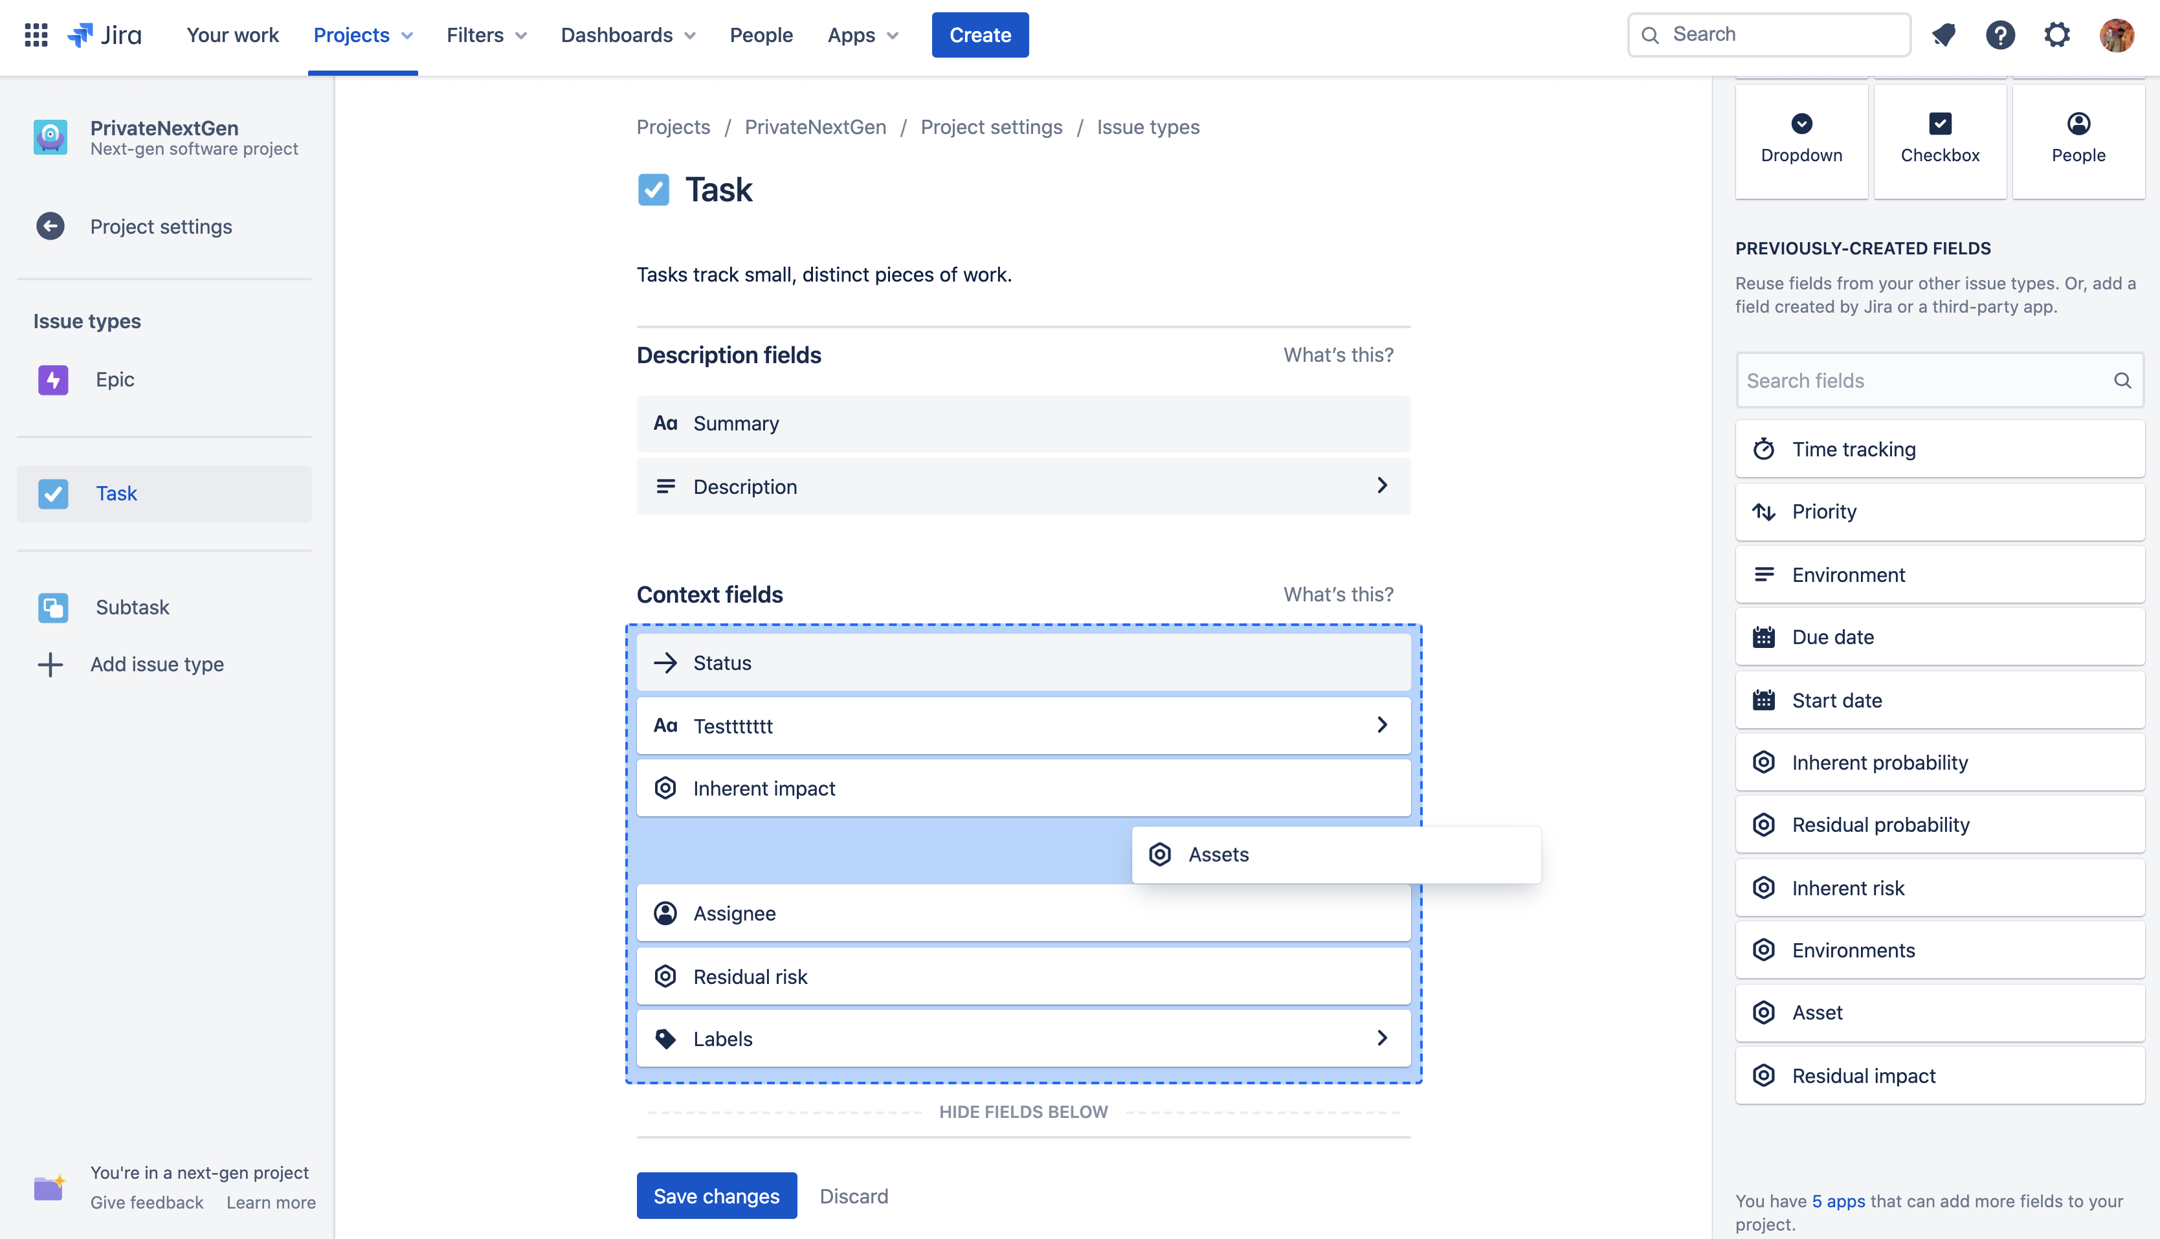Open the app switcher grid icon

click(36, 35)
